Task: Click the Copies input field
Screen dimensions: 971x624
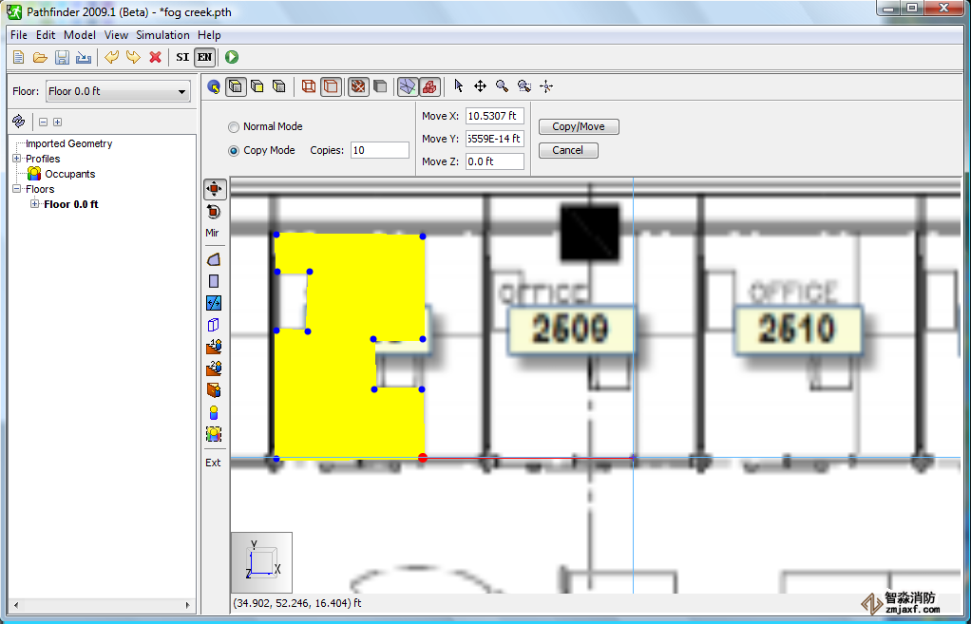Action: click(379, 151)
